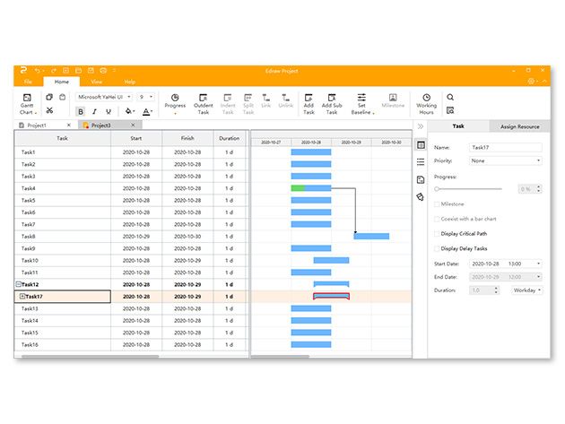Switch to the View ribbon tab
The width and height of the screenshot is (565, 424).
[x=96, y=82]
